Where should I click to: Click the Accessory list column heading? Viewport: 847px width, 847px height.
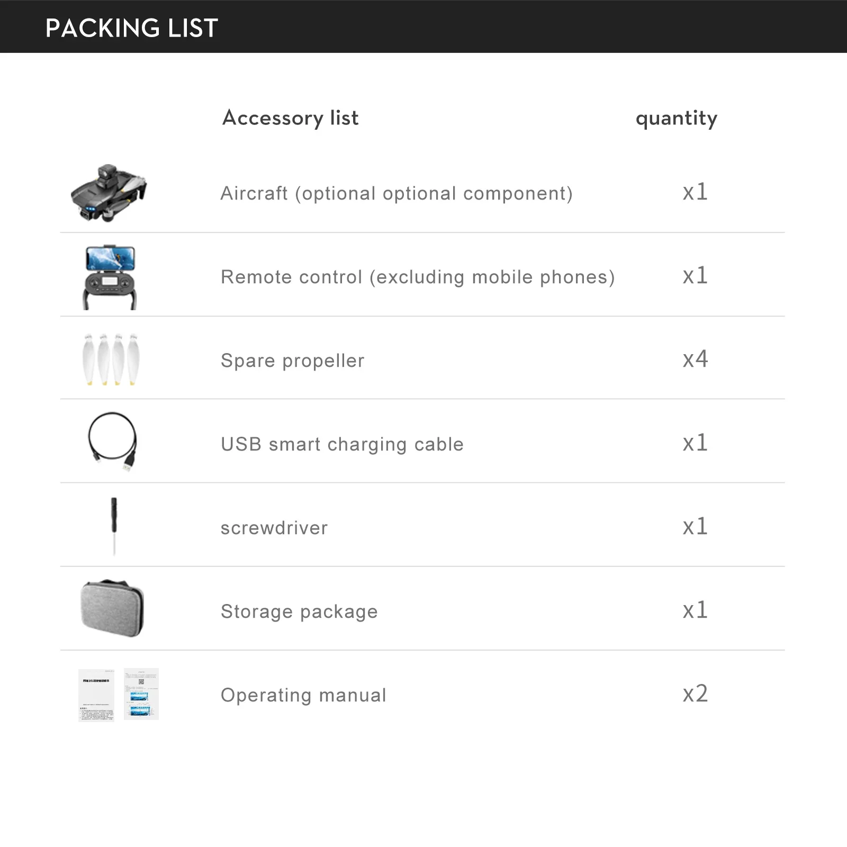291,118
